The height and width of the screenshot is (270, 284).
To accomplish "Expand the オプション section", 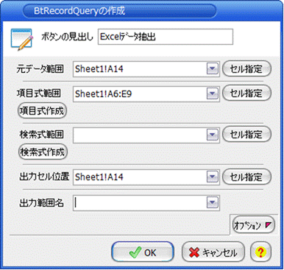I will pyautogui.click(x=254, y=224).
